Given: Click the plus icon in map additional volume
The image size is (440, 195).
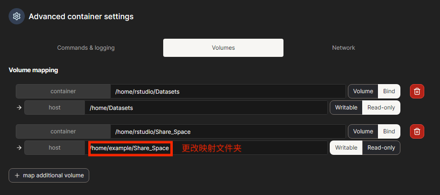Looking at the screenshot, I should 17,175.
